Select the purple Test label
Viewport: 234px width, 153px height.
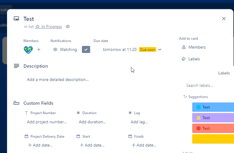click(x=213, y=118)
